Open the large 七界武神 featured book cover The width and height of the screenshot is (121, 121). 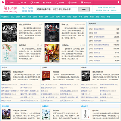(52, 53)
